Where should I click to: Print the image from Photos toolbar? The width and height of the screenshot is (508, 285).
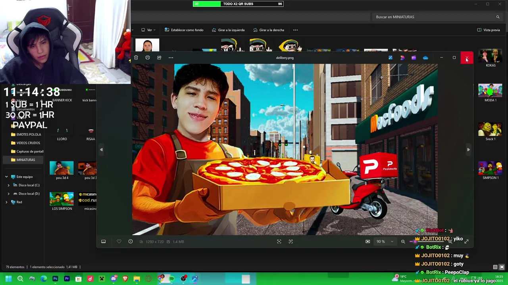pyautogui.click(x=147, y=58)
